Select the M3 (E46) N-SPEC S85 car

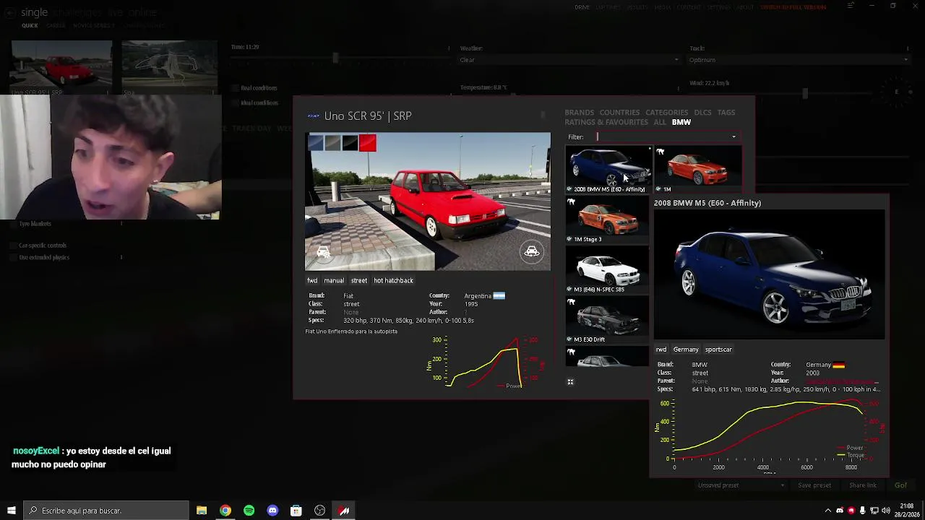point(607,270)
